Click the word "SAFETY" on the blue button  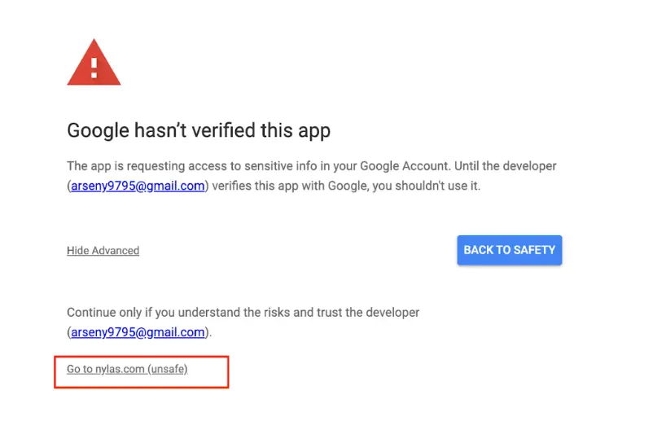point(533,250)
